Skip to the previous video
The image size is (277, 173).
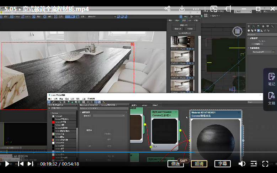coord(21,164)
